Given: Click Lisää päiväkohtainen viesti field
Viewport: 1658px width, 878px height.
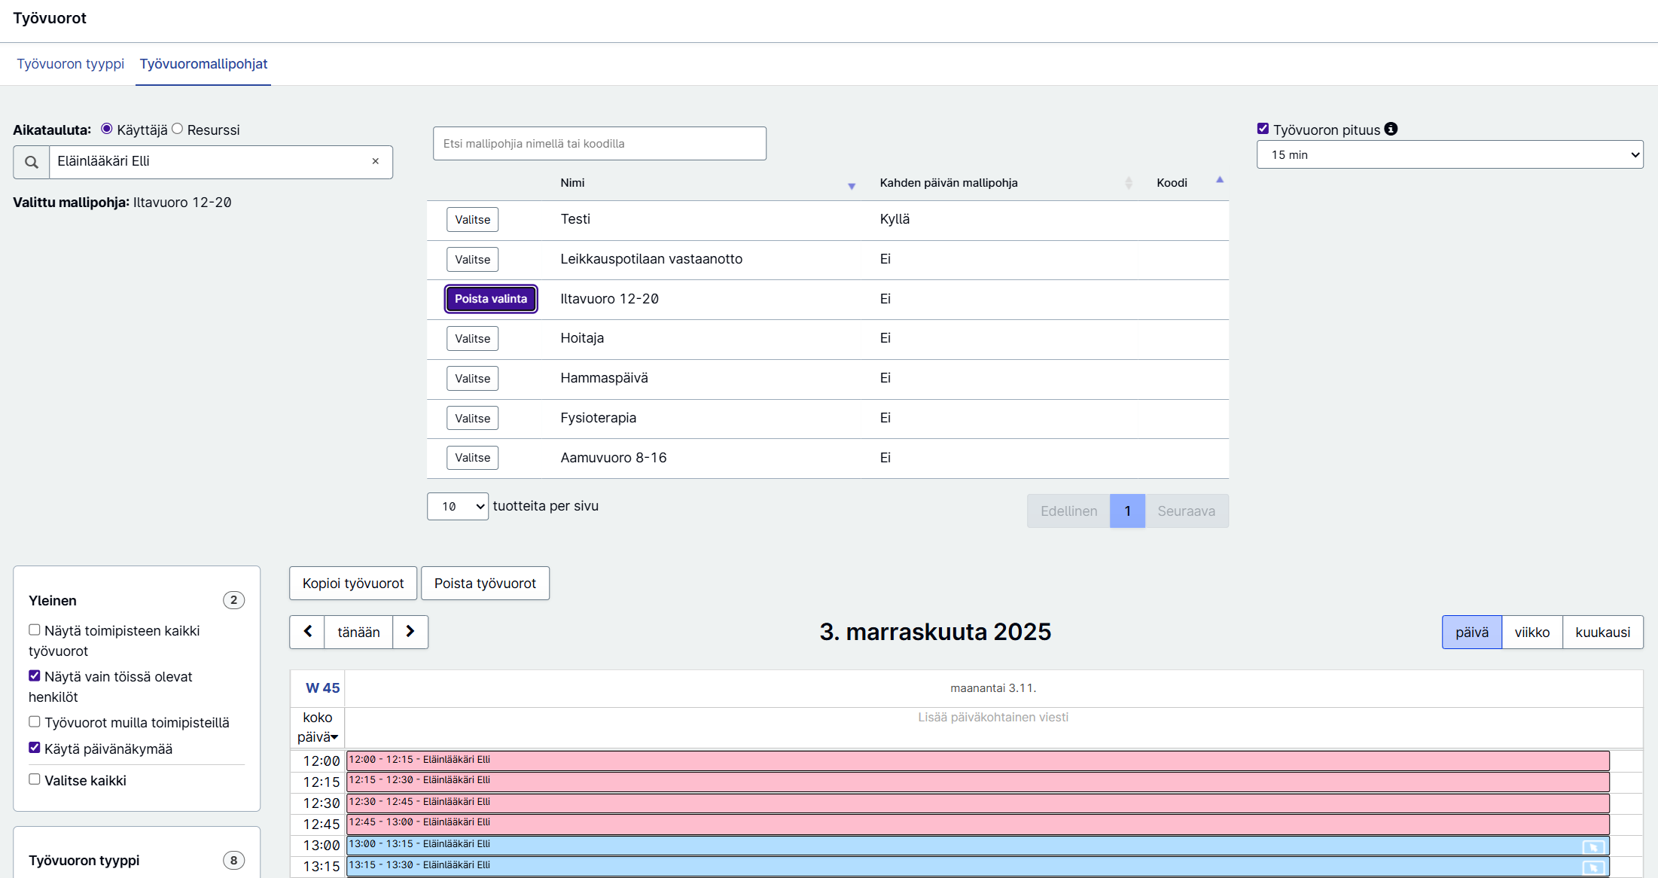Looking at the screenshot, I should coord(993,718).
